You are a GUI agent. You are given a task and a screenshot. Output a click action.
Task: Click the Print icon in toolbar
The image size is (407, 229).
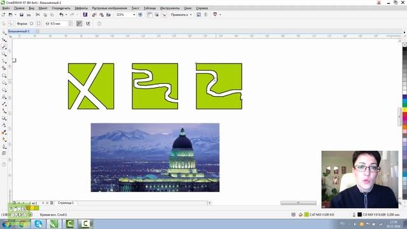29,15
